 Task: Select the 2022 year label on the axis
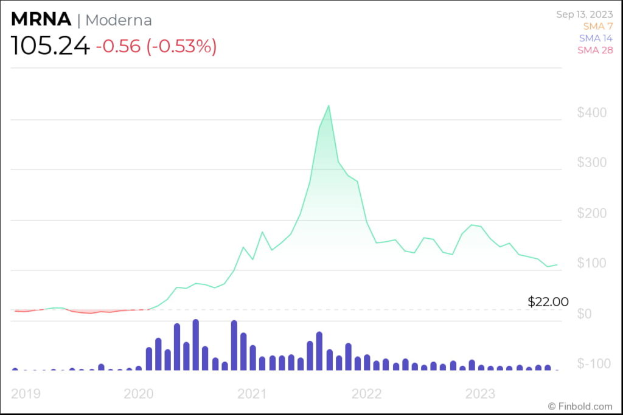pos(366,393)
